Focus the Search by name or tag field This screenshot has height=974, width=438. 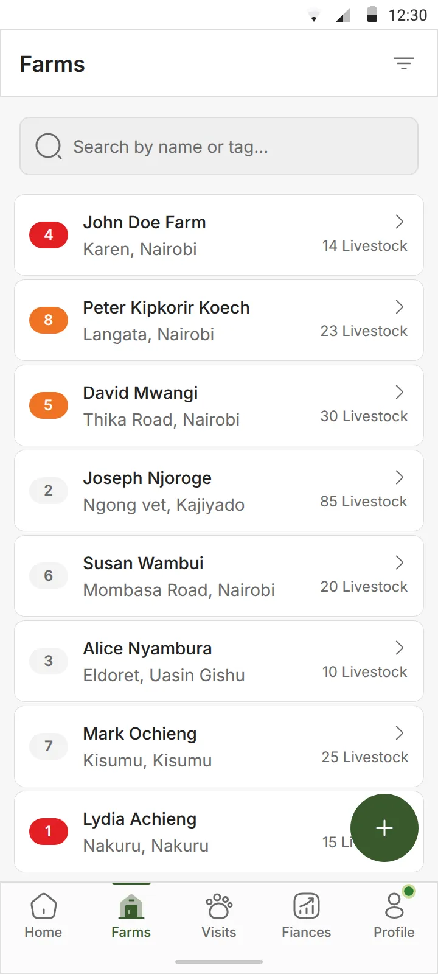(219, 146)
